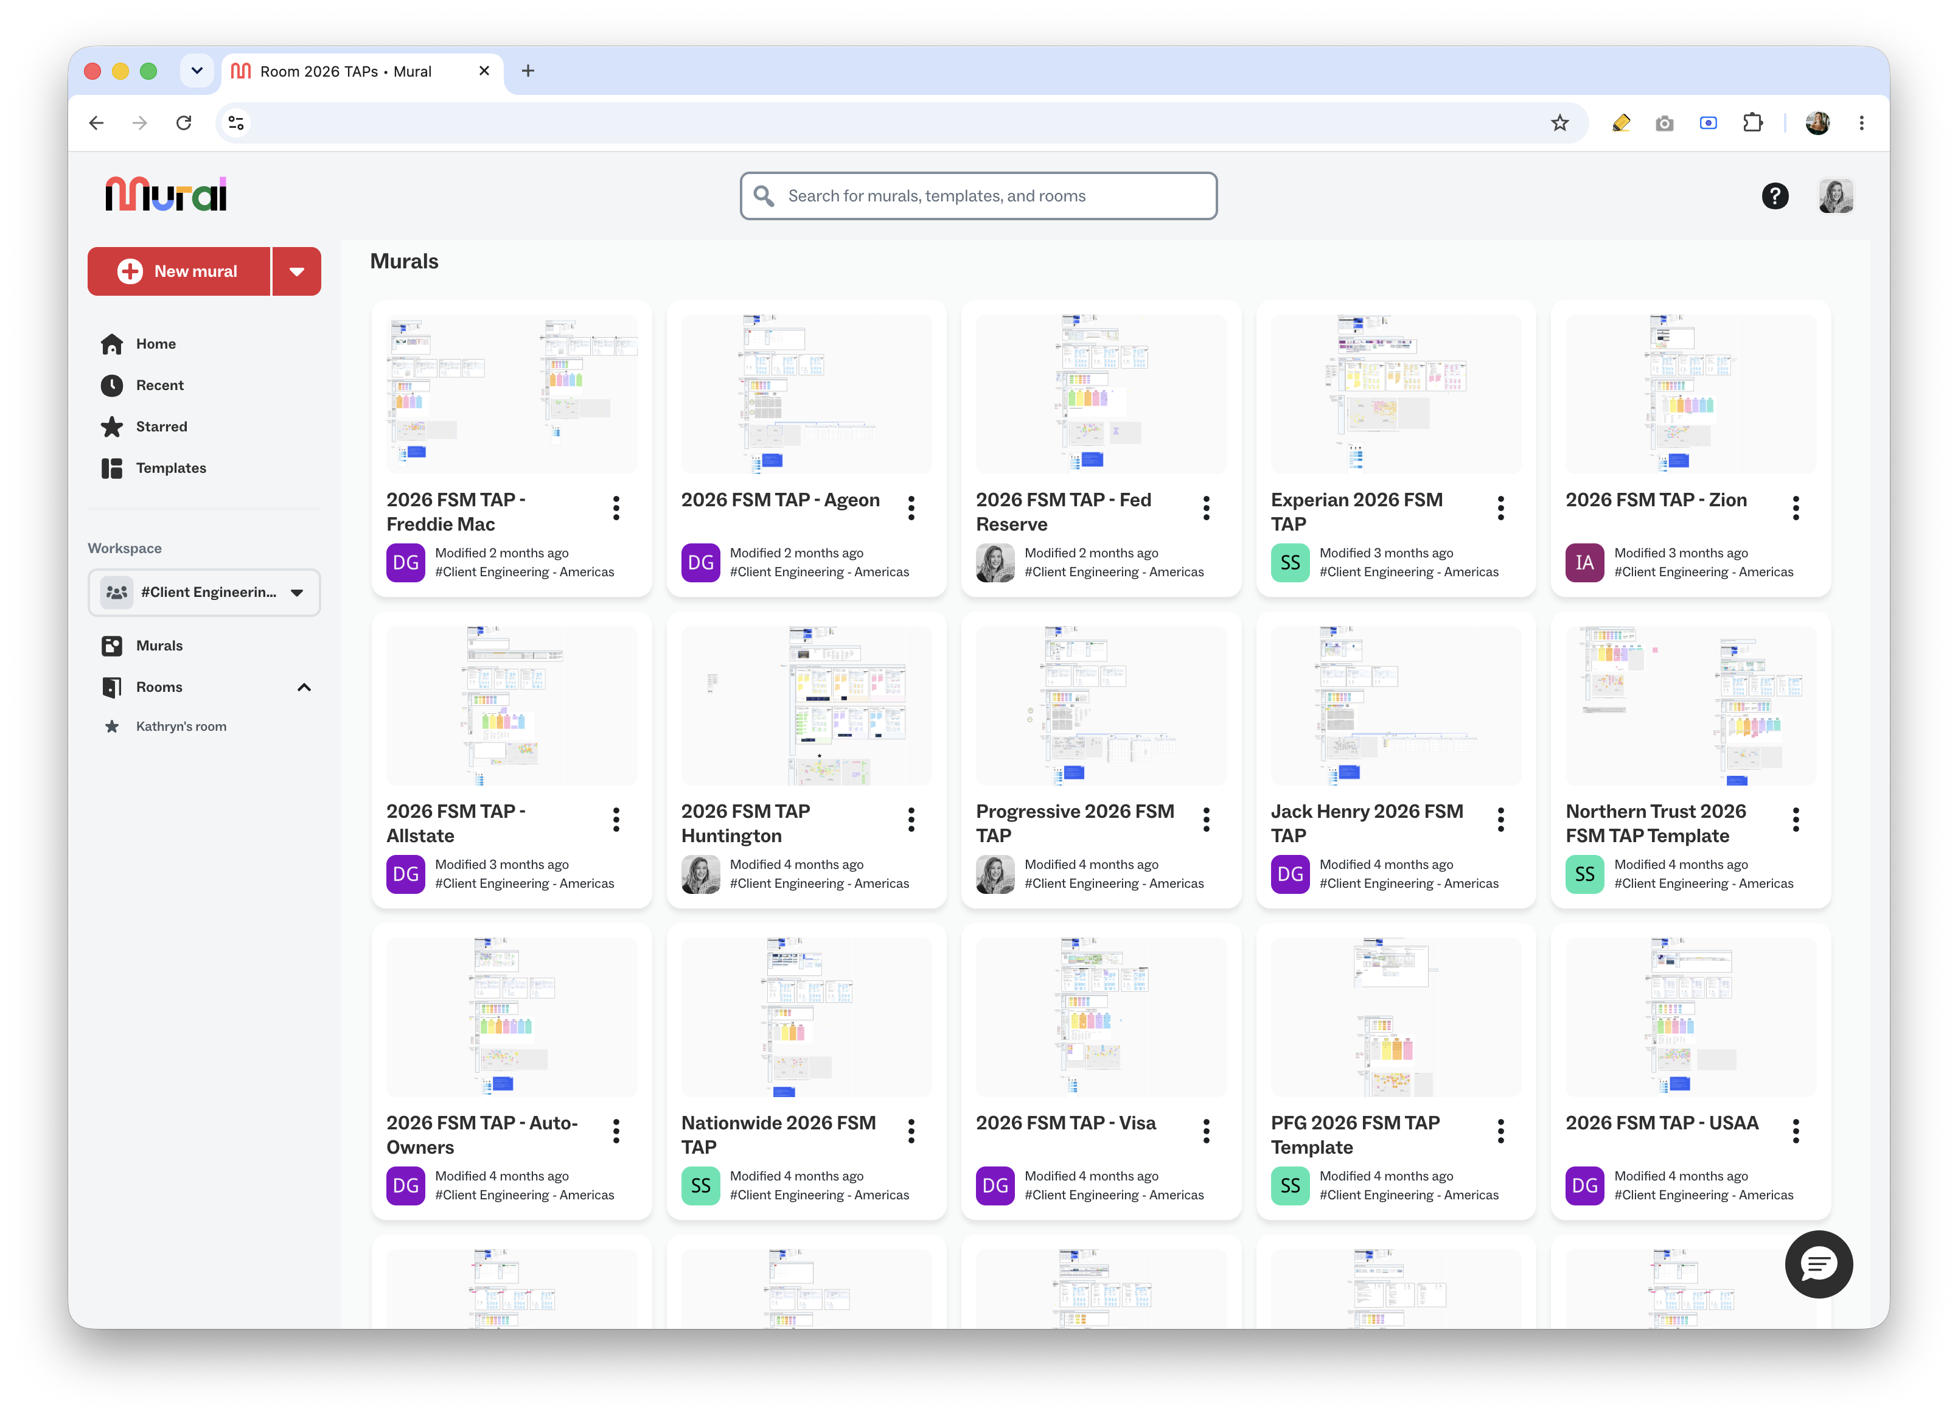Viewport: 1958px width, 1419px height.
Task: Open options for PFG 2026 FSM TAP Template
Action: 1500,1132
